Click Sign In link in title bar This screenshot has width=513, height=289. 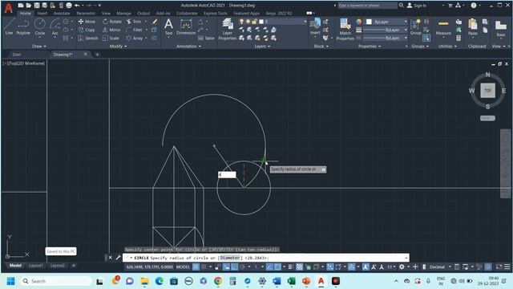coord(417,6)
